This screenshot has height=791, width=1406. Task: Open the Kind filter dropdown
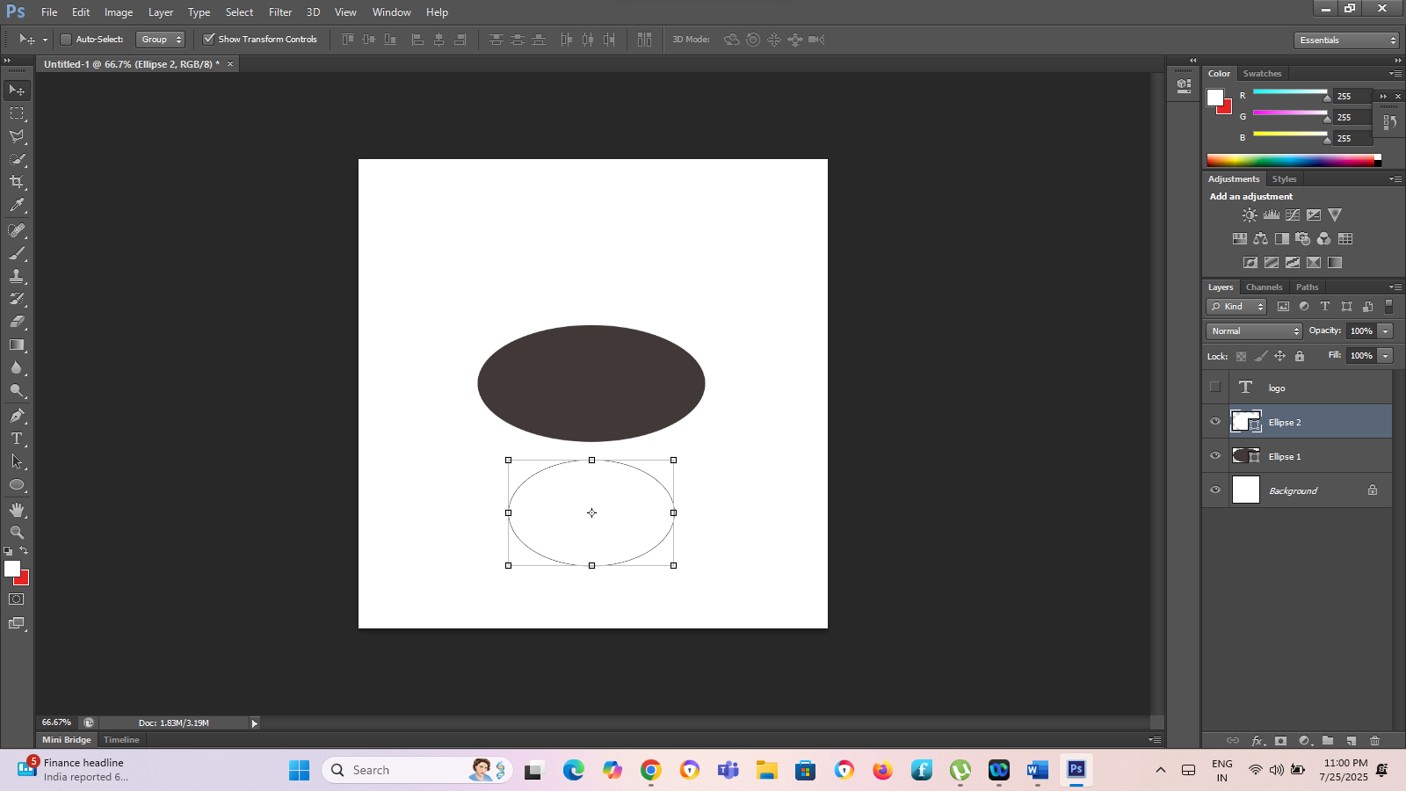1236,307
